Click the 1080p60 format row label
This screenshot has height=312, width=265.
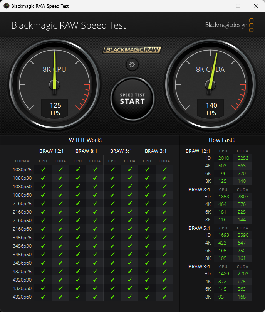pyautogui.click(x=22, y=195)
